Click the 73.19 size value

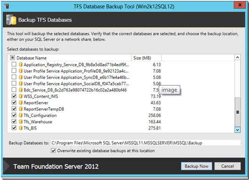point(156,96)
